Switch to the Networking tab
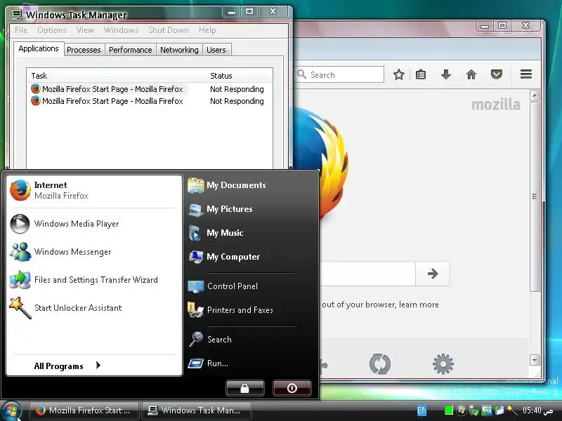 point(179,50)
